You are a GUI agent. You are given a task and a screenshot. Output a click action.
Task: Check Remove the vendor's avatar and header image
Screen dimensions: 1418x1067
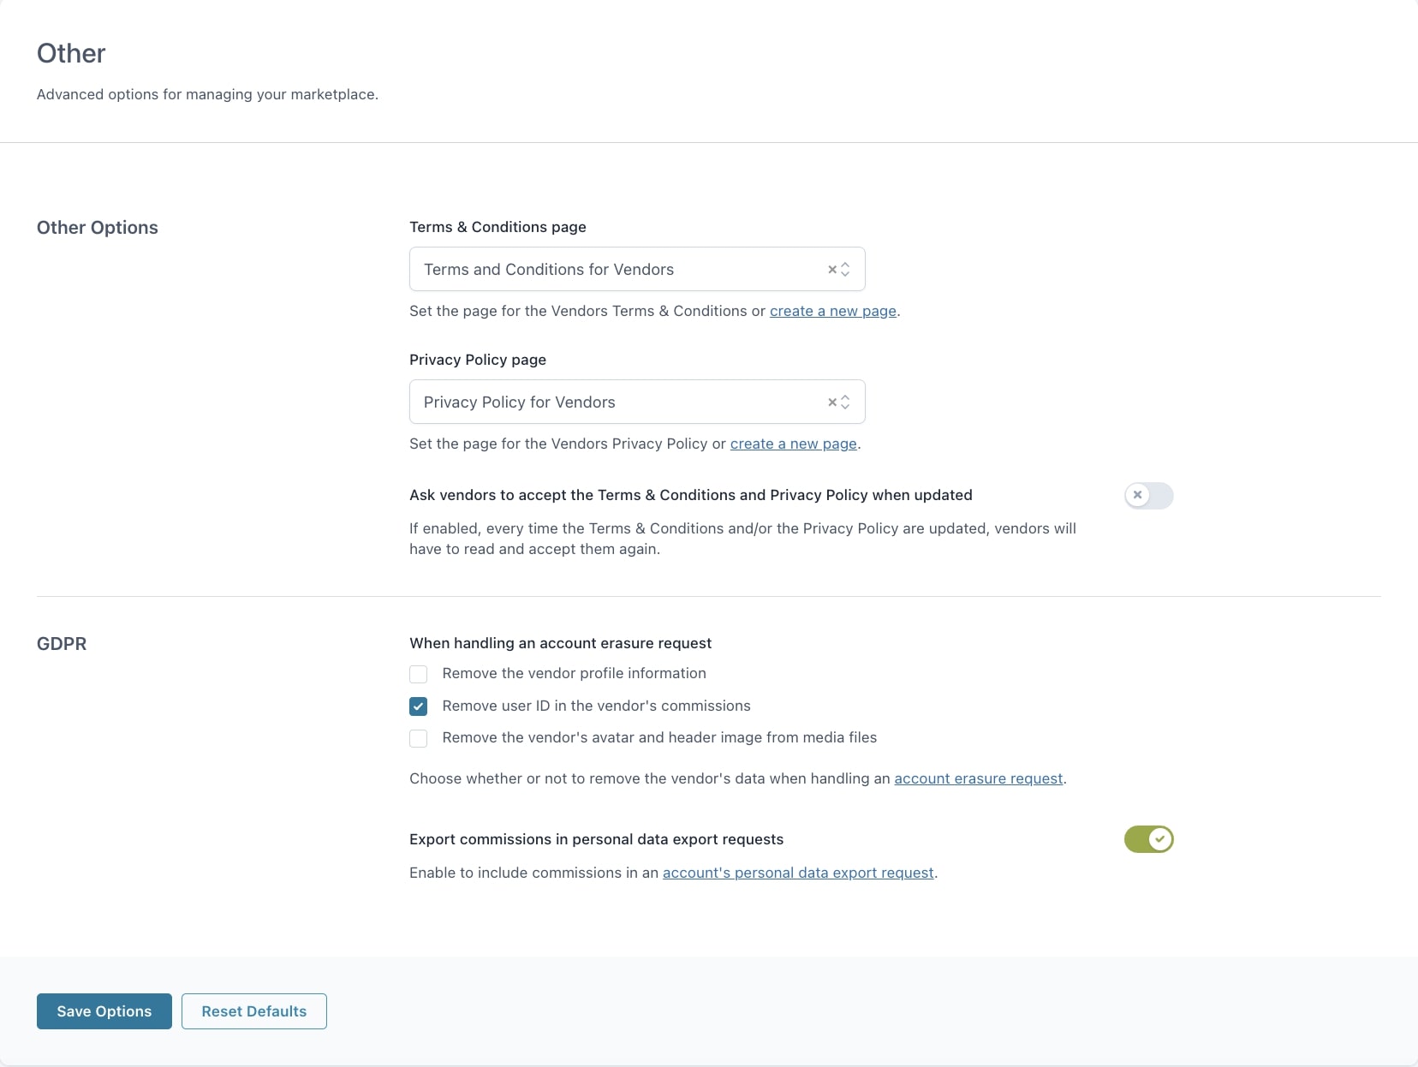(419, 738)
